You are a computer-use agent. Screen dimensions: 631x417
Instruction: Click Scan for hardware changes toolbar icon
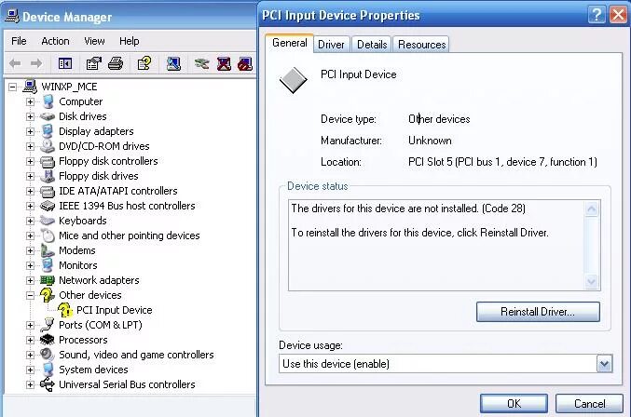pos(173,63)
